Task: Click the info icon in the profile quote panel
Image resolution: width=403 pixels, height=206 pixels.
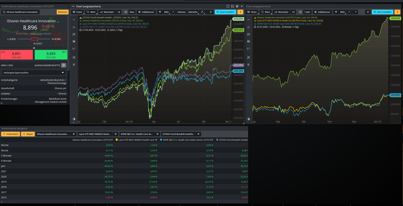Action: point(64,45)
